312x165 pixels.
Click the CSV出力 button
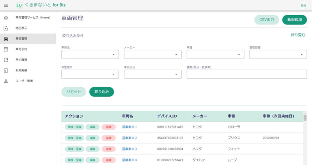[x=267, y=20]
